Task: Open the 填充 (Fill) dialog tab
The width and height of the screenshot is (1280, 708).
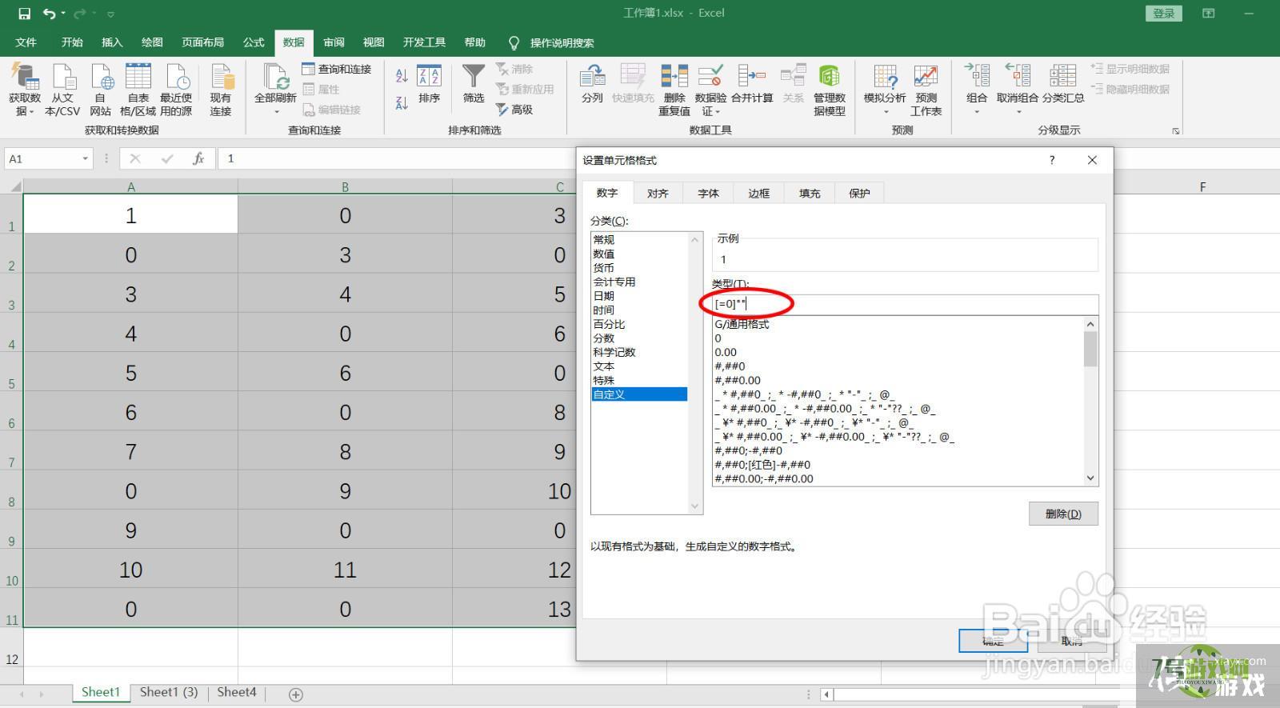Action: point(809,193)
